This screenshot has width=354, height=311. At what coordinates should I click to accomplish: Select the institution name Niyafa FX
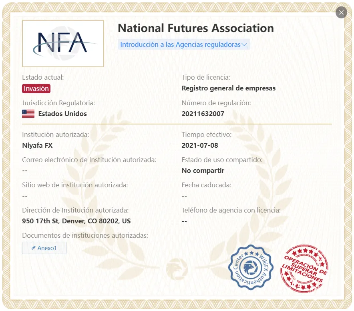pyautogui.click(x=37, y=145)
